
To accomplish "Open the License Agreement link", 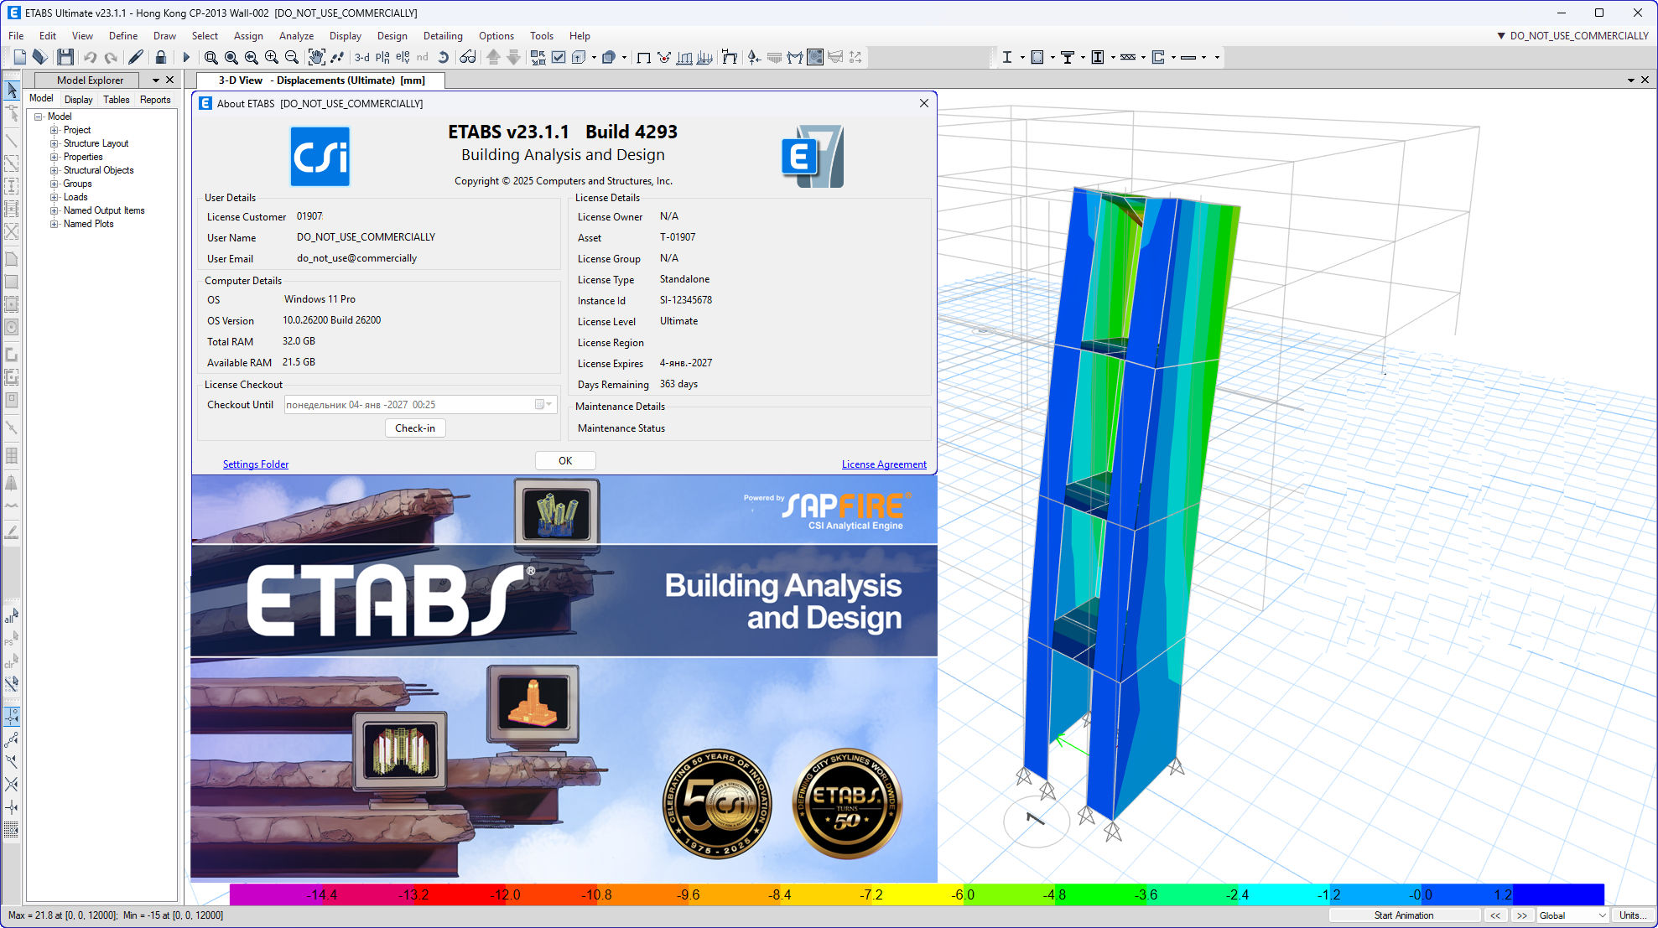I will pyautogui.click(x=884, y=464).
